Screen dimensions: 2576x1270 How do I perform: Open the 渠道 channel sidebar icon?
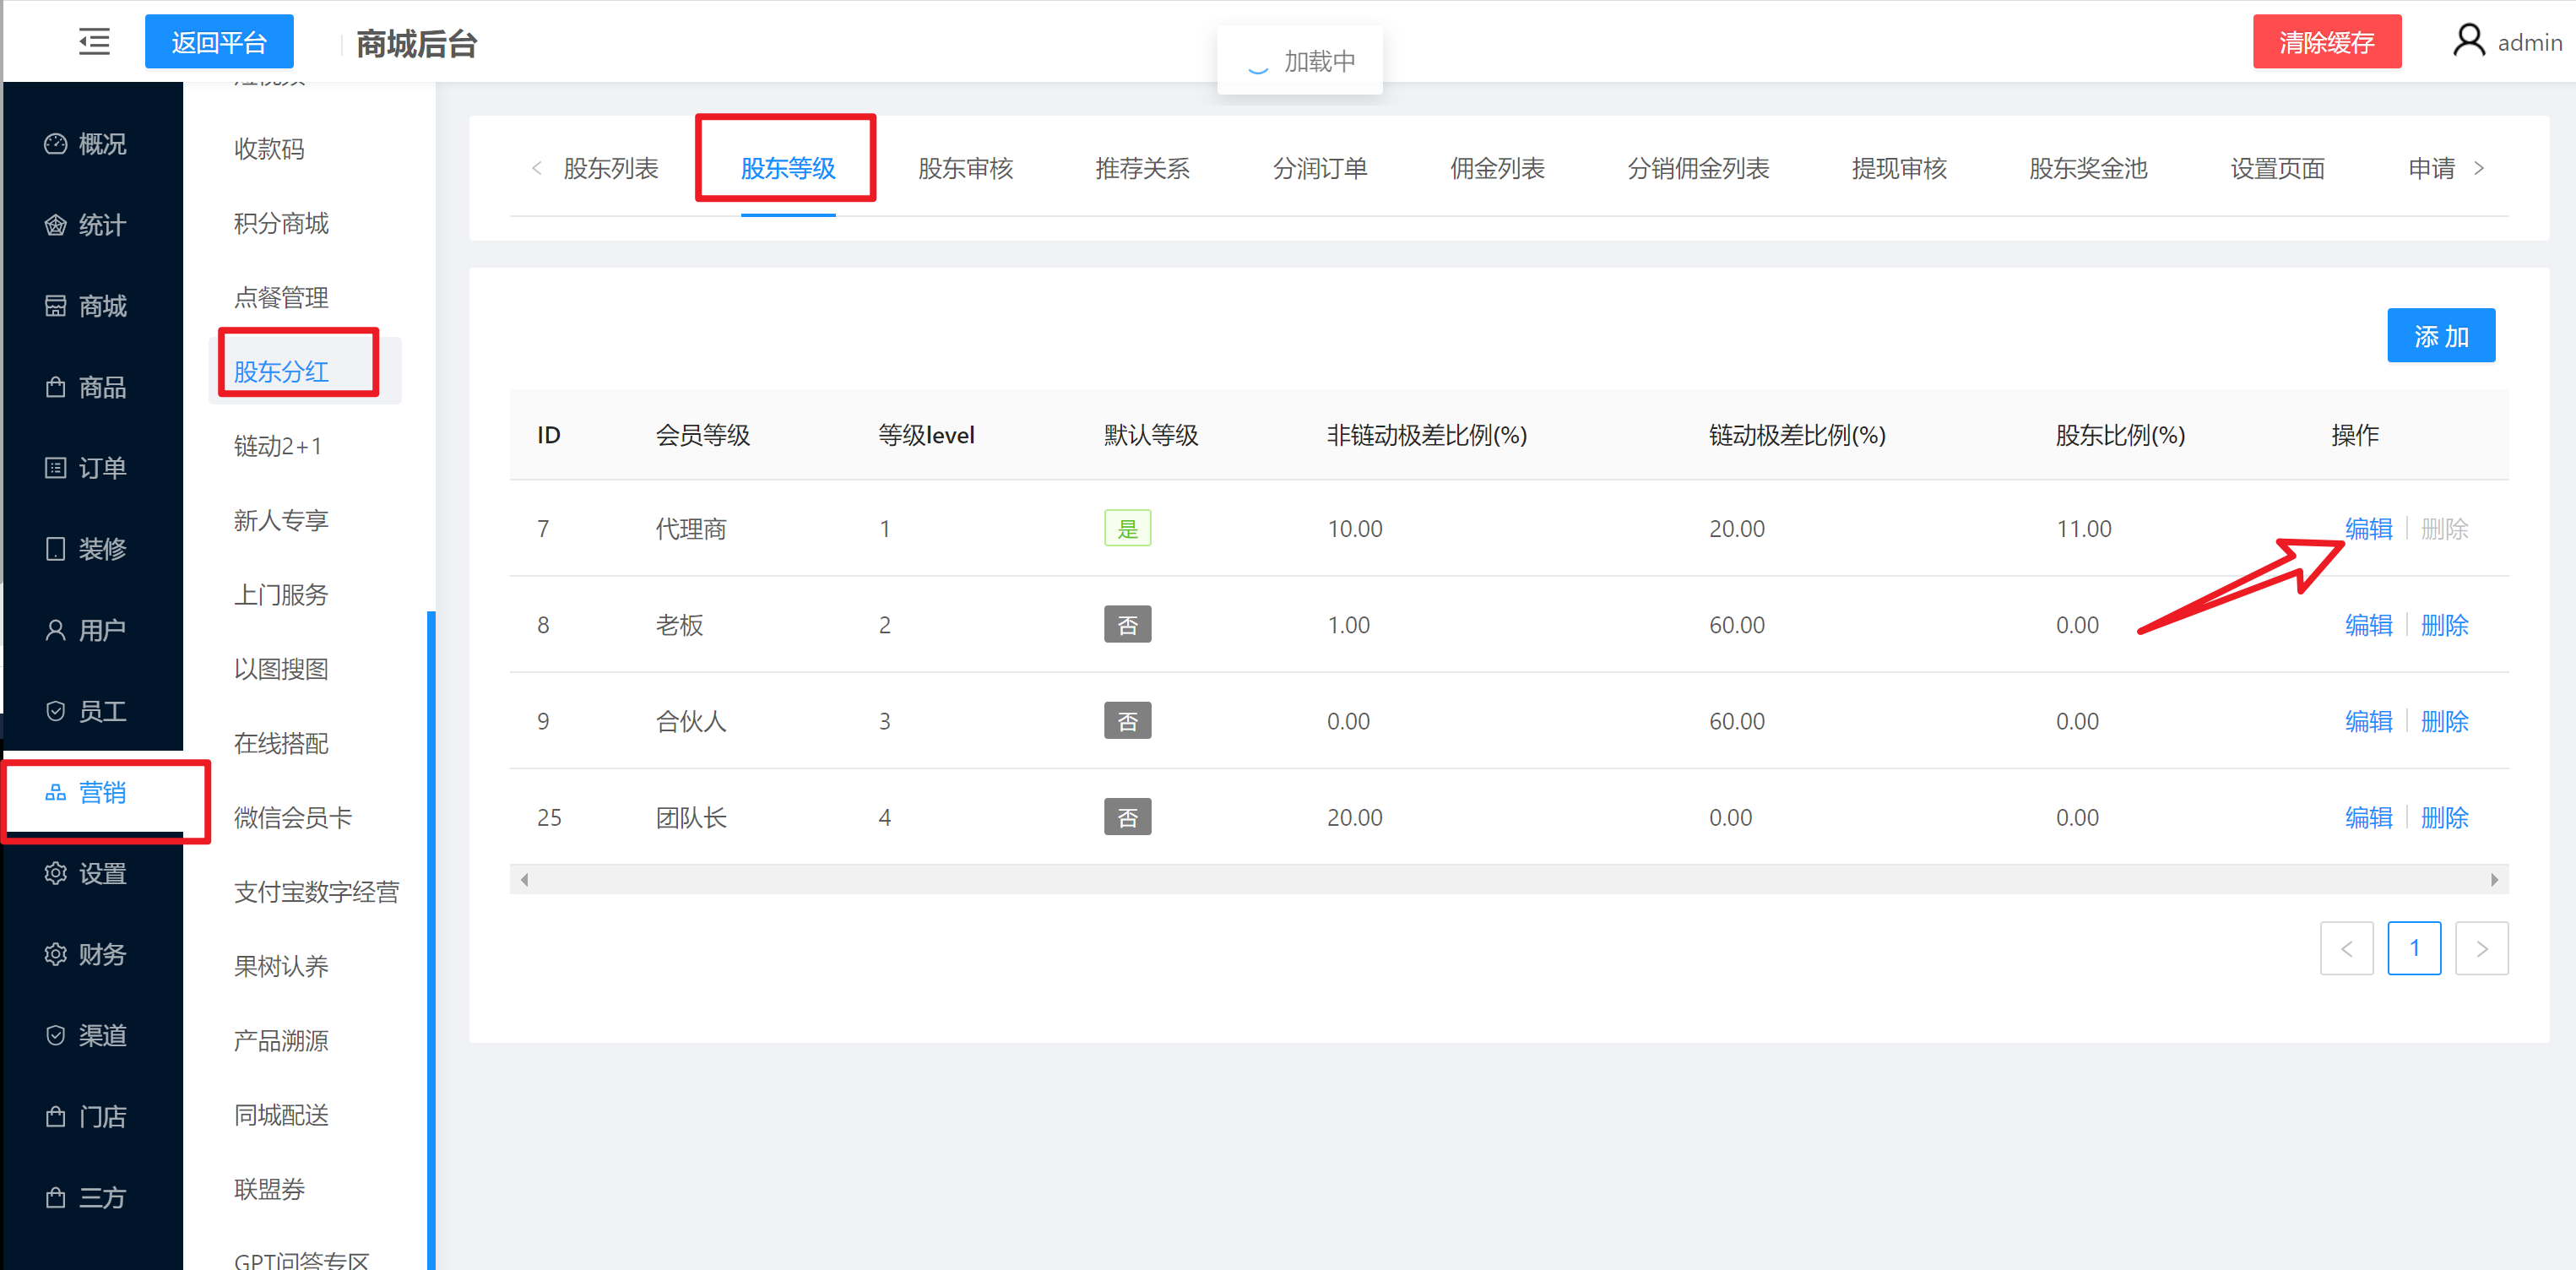[x=56, y=1035]
